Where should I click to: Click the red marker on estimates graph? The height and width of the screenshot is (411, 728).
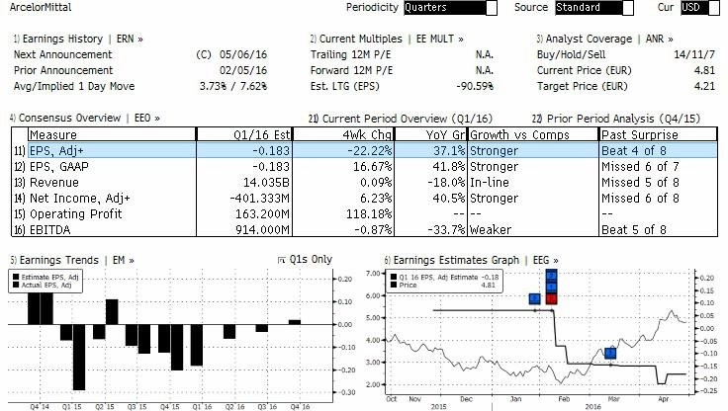click(551, 298)
